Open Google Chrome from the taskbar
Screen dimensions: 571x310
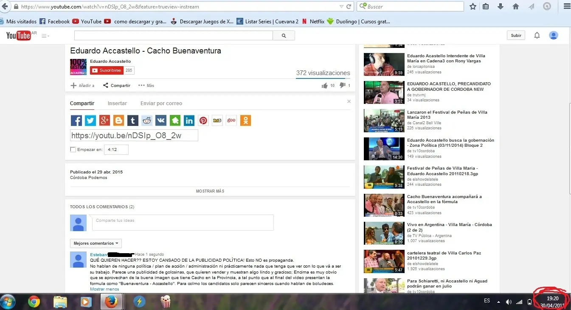click(x=34, y=302)
